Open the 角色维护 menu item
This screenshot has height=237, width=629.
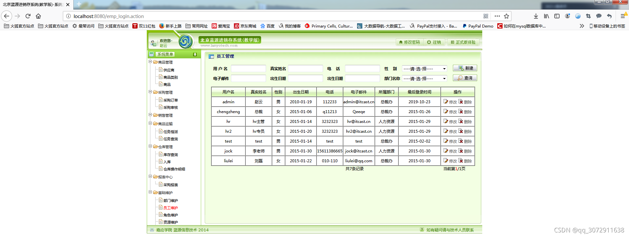click(x=170, y=215)
